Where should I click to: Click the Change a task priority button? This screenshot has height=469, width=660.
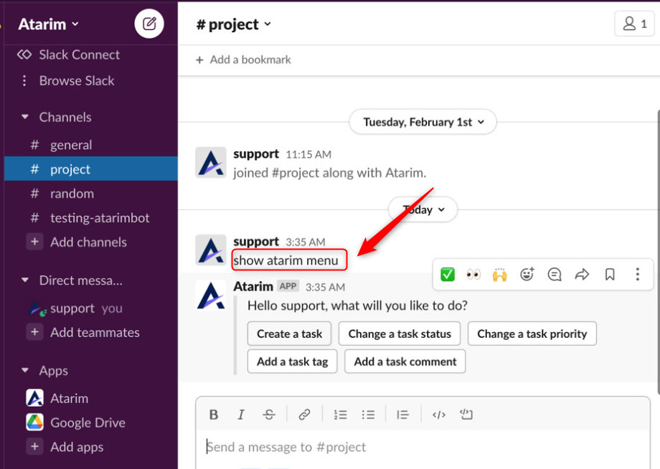(532, 333)
